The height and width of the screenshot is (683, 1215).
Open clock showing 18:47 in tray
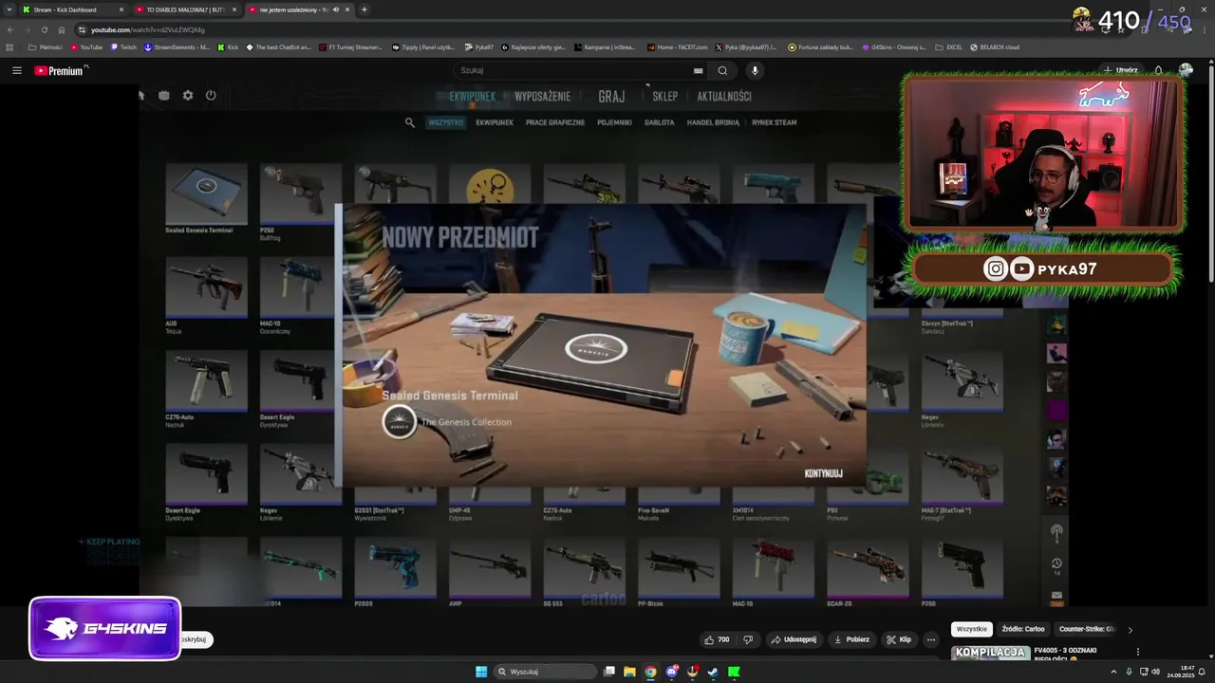1180,672
